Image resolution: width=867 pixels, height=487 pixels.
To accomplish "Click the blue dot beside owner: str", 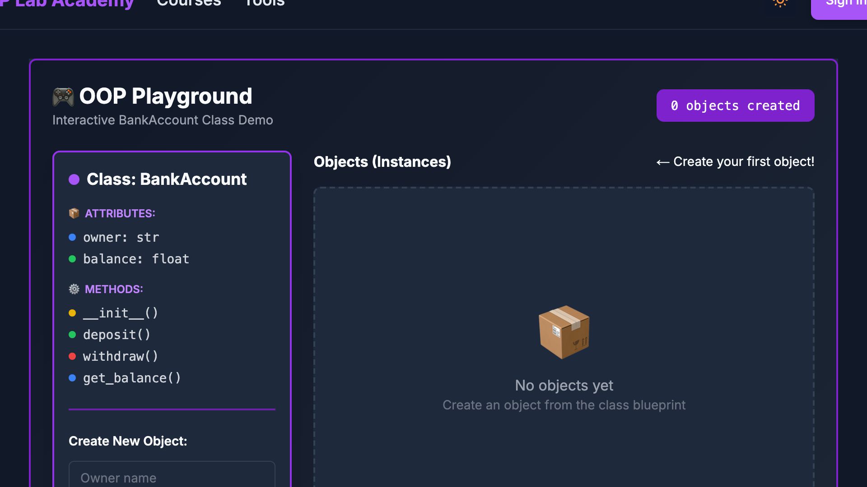I will click(72, 237).
